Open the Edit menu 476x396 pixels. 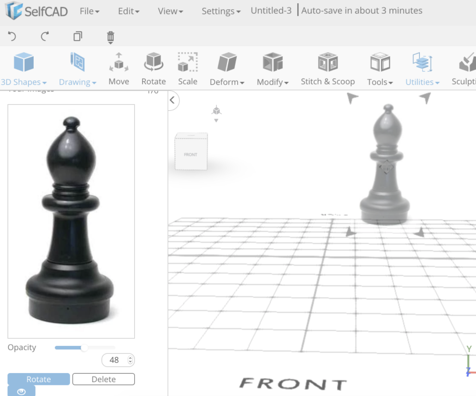point(128,11)
